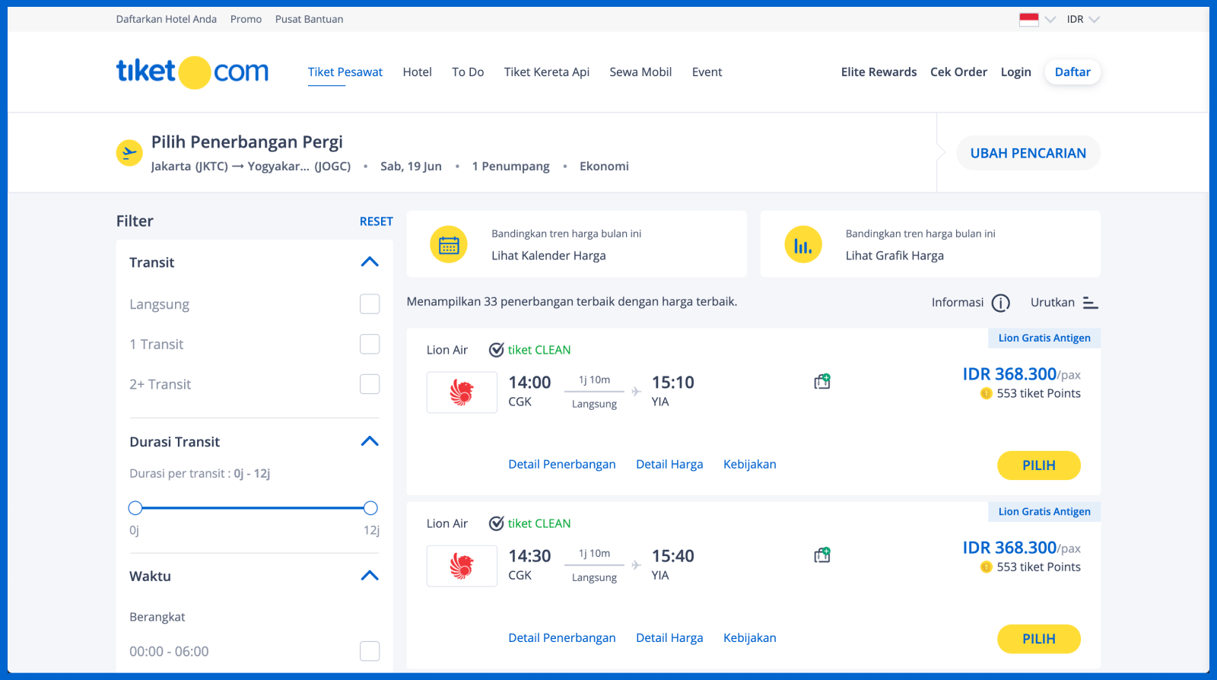Image resolution: width=1217 pixels, height=680 pixels.
Task: Collapse the Durasi Transit section
Action: tap(370, 442)
